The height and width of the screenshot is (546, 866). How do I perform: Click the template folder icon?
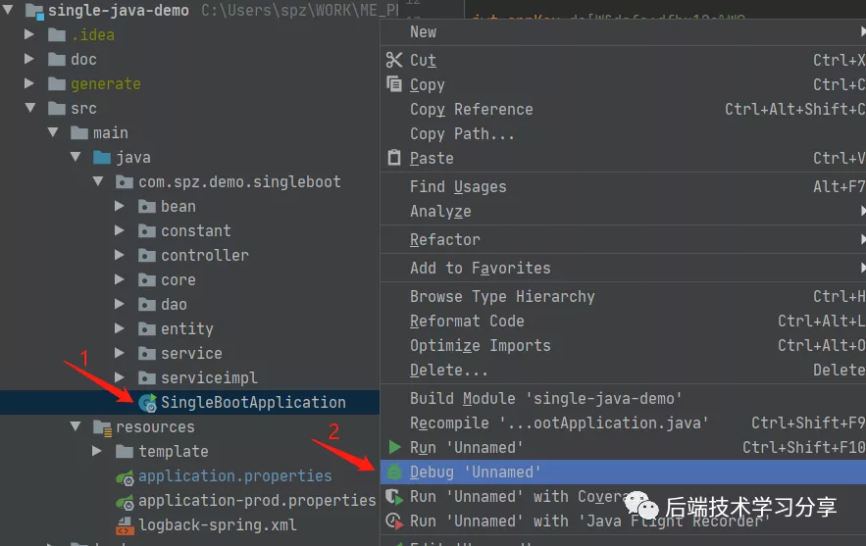125,452
